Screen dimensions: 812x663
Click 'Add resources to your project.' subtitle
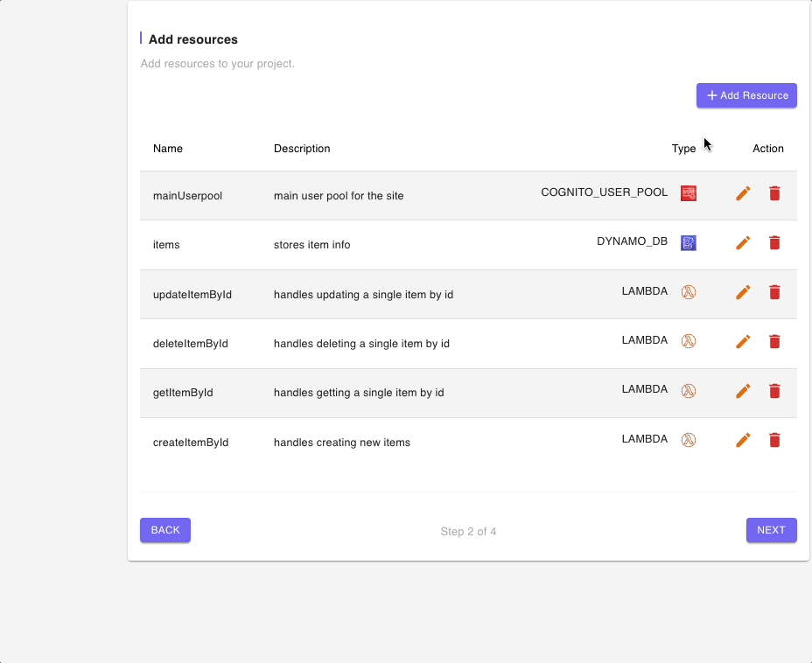click(218, 64)
